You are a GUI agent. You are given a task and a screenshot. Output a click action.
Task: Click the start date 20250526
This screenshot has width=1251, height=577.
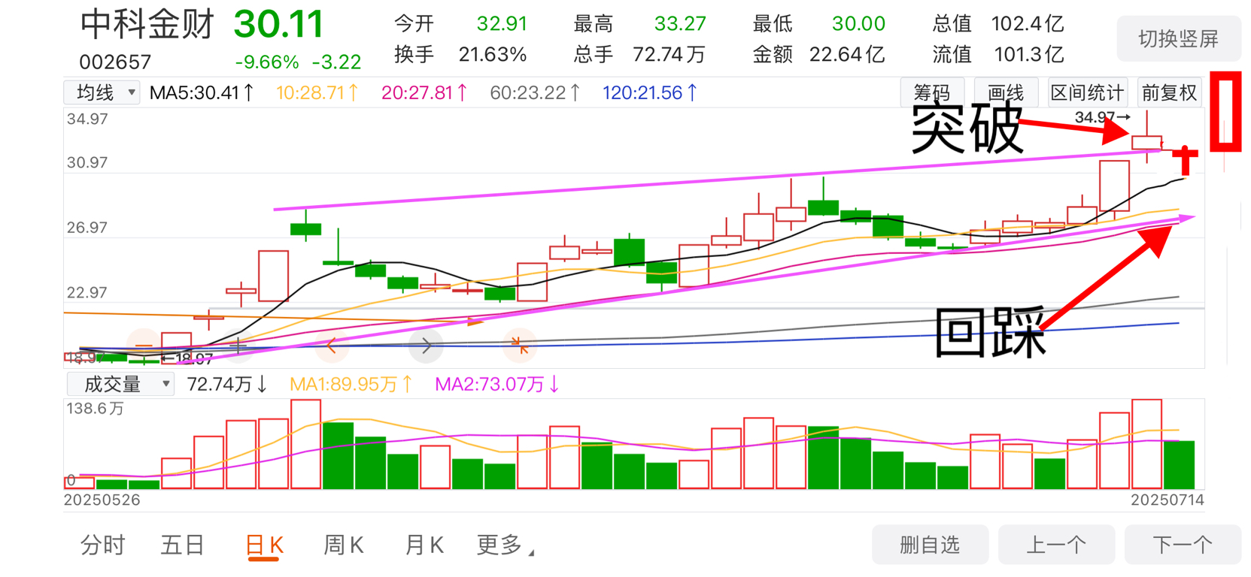(x=102, y=500)
